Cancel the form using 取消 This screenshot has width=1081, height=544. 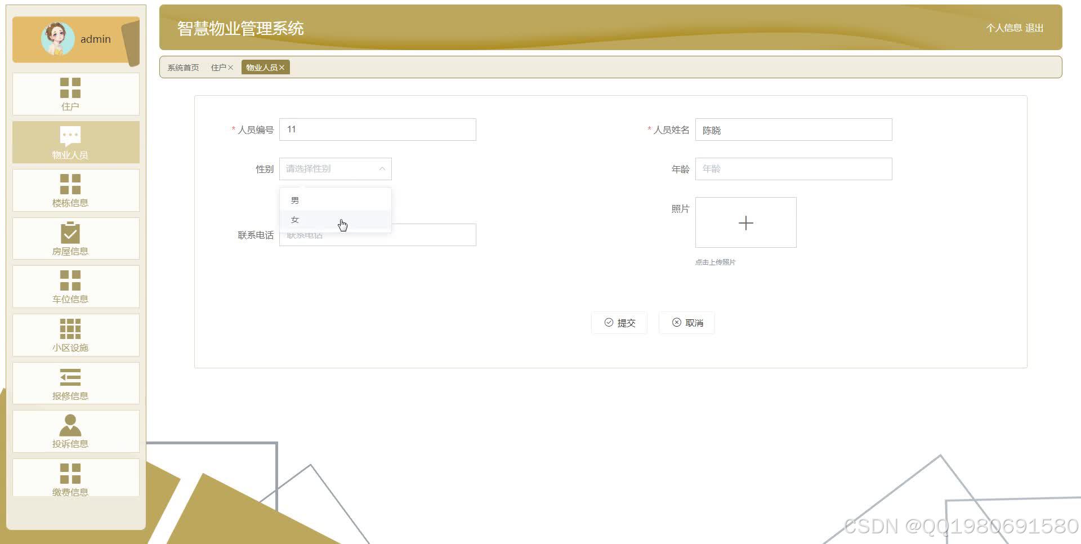point(686,322)
